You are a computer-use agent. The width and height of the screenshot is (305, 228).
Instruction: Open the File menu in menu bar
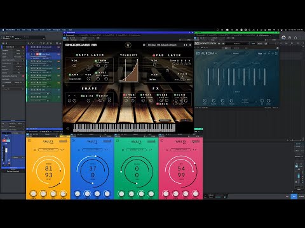[x=18, y=30]
